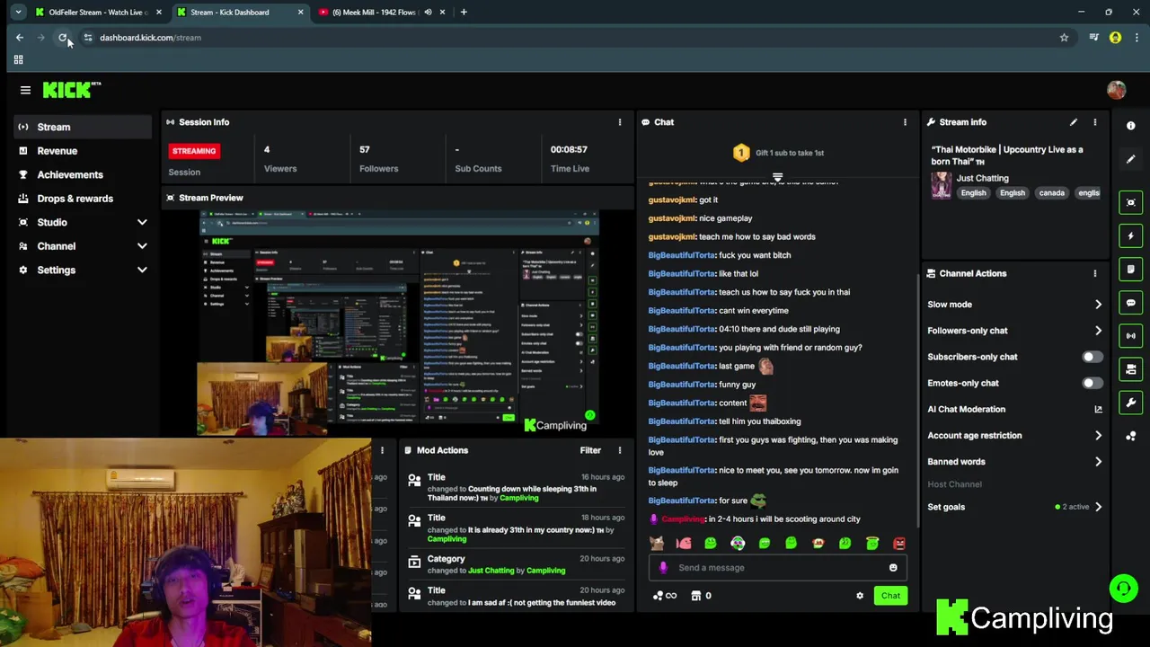Open Stream info panel three-dot menu
1150x647 pixels.
click(1094, 122)
